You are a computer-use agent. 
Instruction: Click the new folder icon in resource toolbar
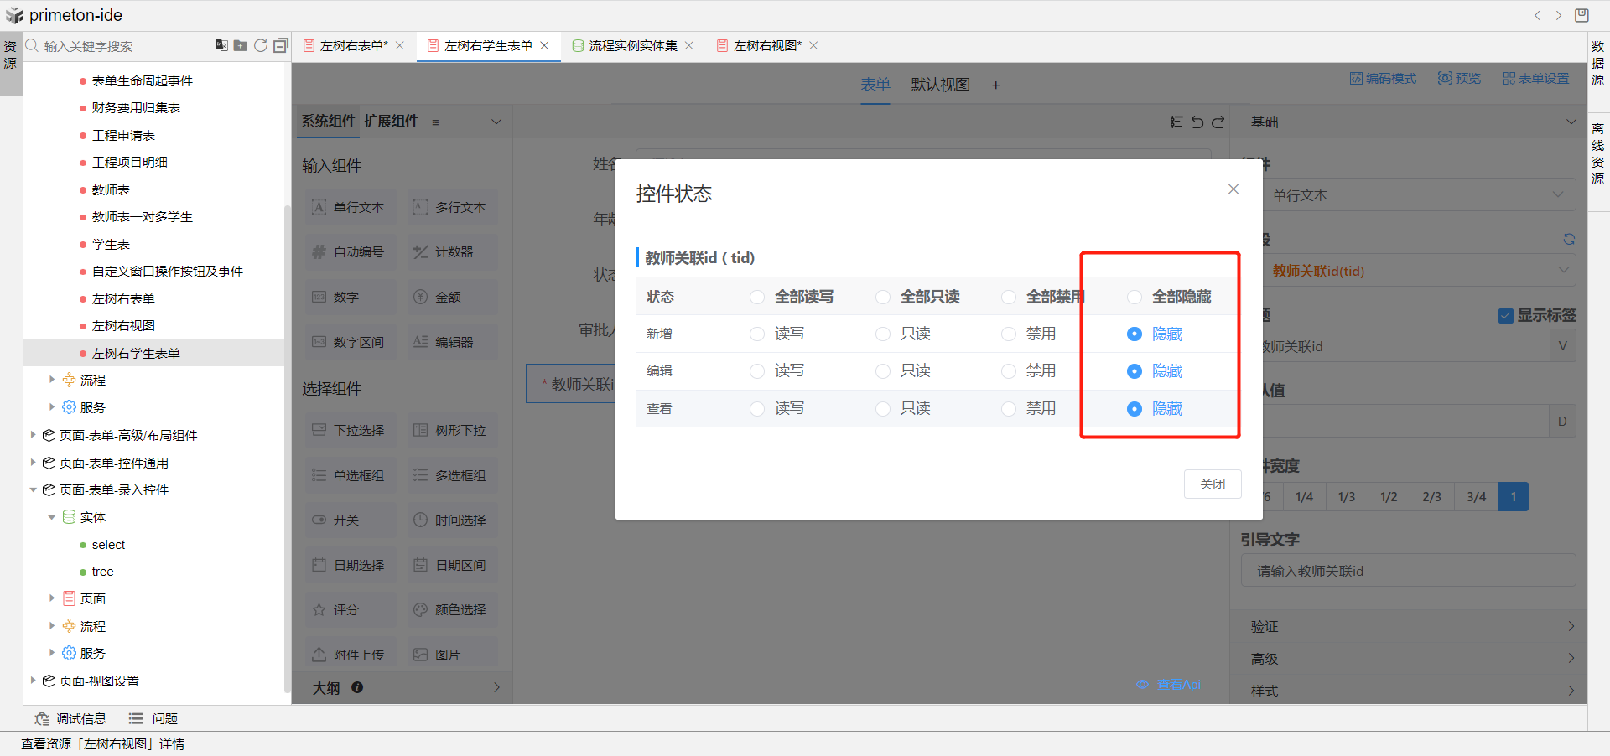point(241,45)
